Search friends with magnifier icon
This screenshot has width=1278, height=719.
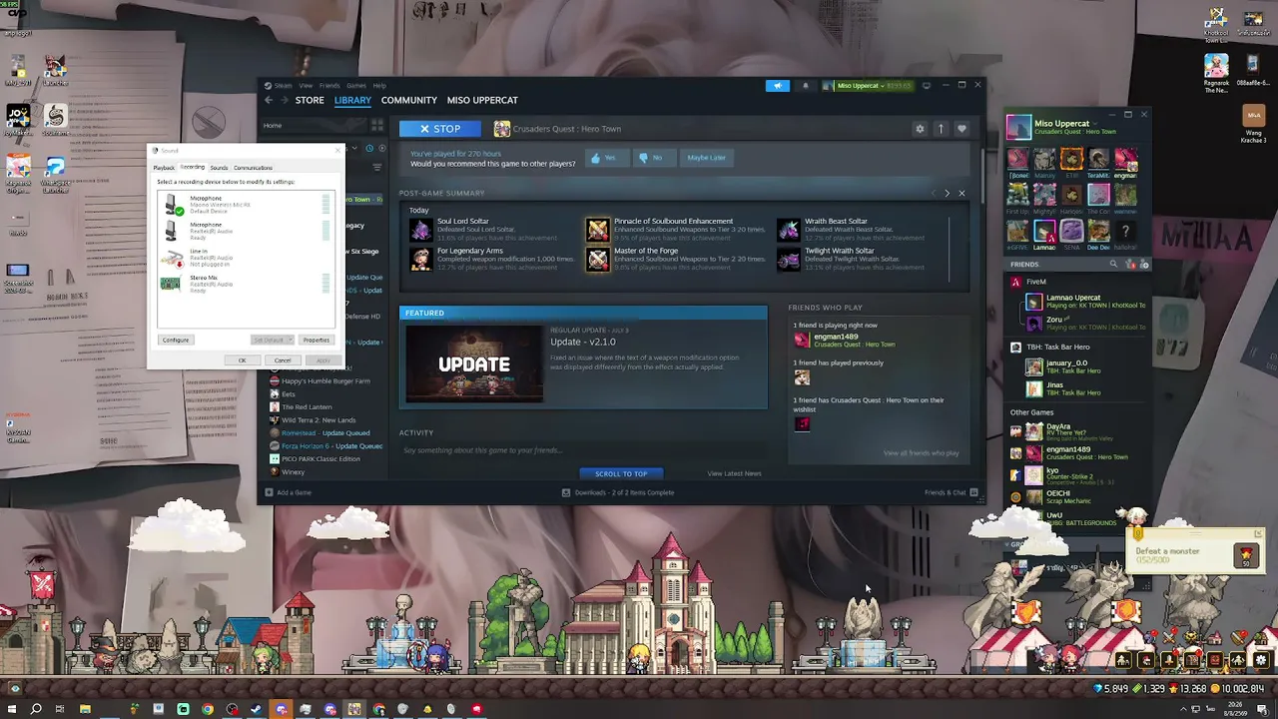[x=1113, y=265]
